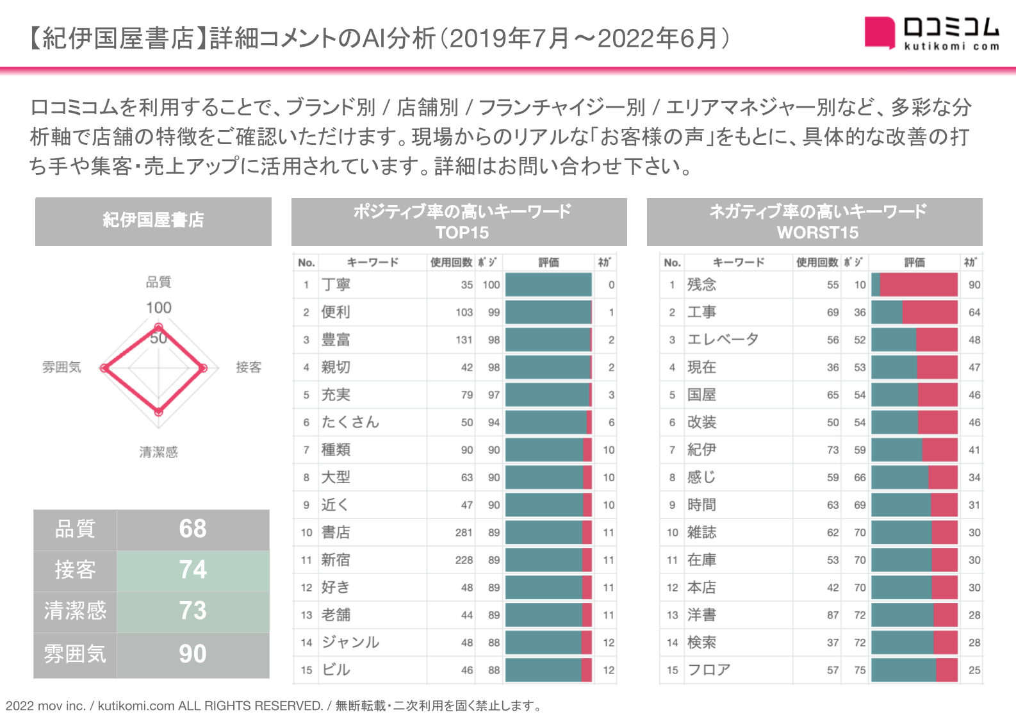Image resolution: width=1016 pixels, height=719 pixels.
Task: Click the 接客 score value 74
Action: tap(193, 570)
